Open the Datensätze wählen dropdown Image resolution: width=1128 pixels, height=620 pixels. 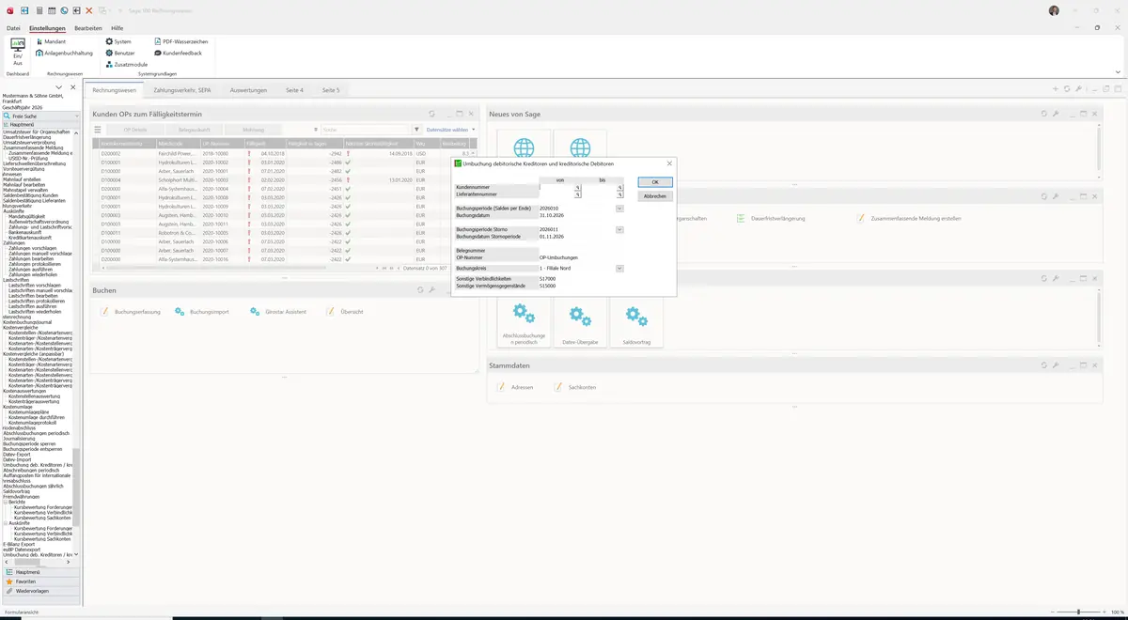click(x=450, y=130)
